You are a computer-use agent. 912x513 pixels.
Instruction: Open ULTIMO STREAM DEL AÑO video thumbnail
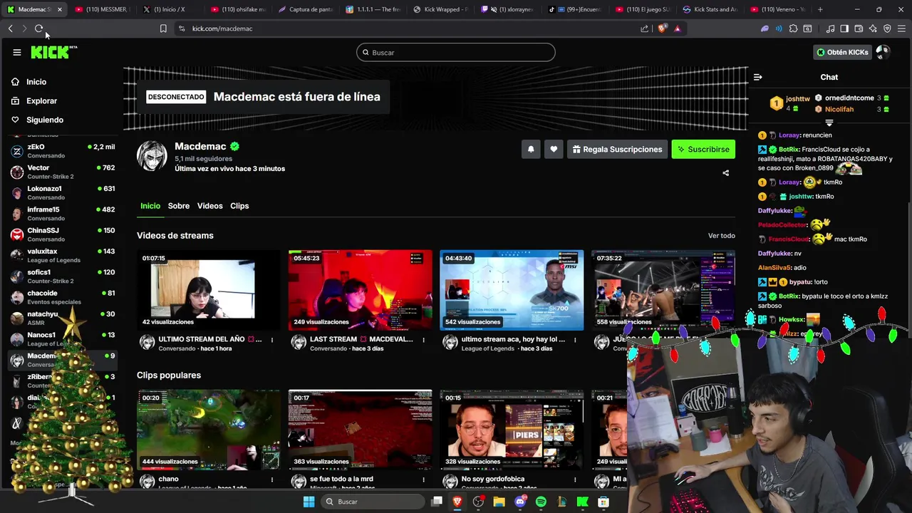pos(209,290)
